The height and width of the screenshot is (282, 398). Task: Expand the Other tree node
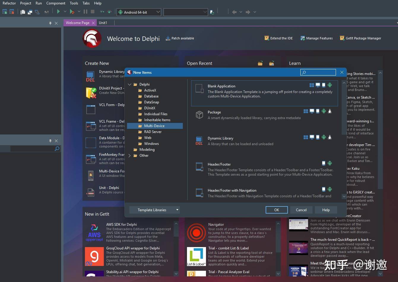(129, 156)
